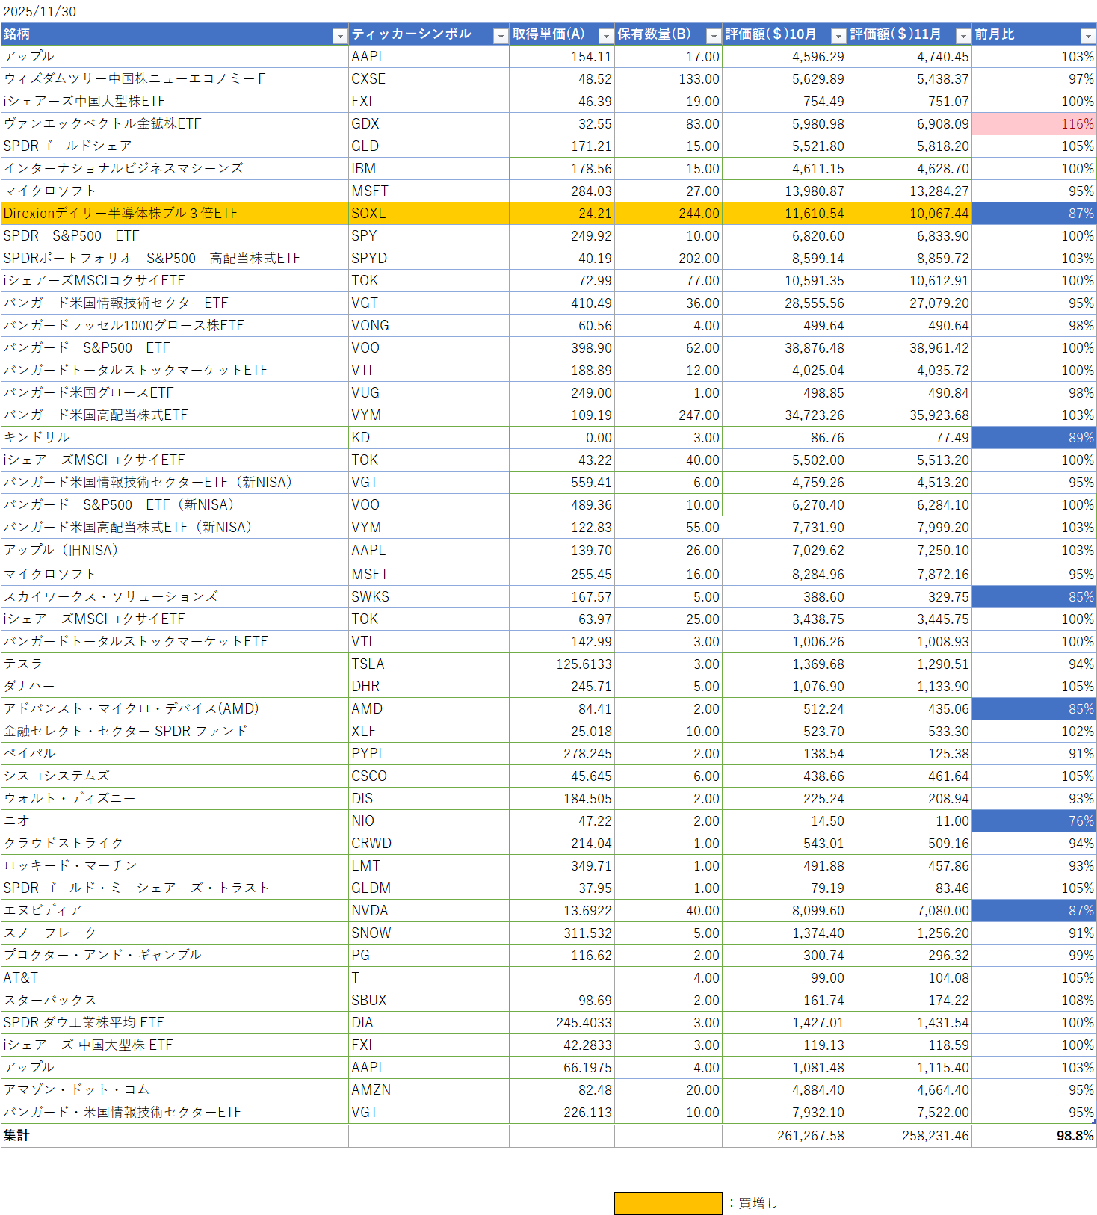Click the 集計 total row label

[x=17, y=1136]
